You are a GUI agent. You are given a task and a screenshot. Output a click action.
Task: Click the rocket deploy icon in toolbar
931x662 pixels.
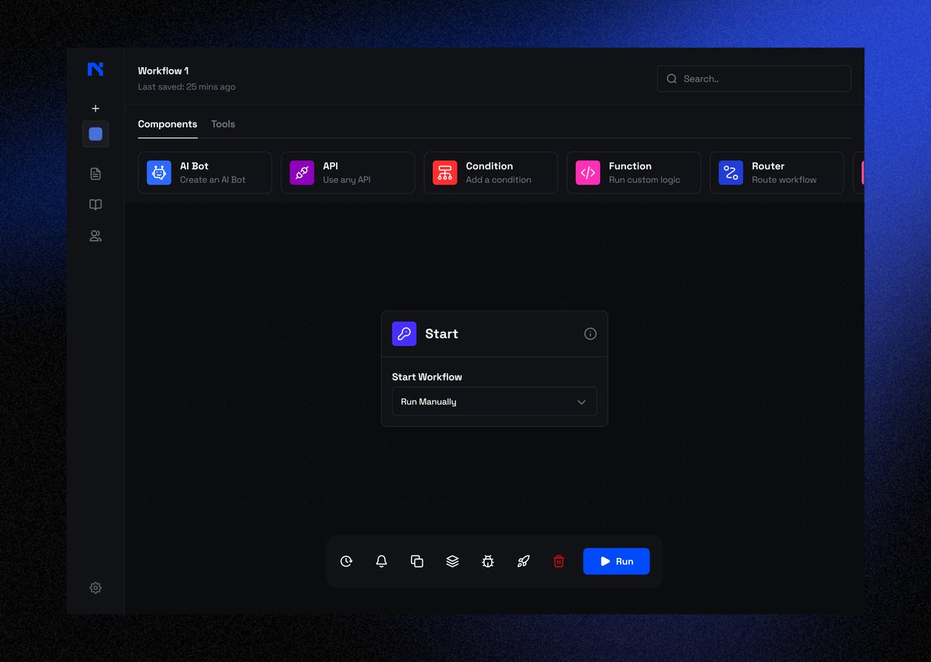coord(523,561)
